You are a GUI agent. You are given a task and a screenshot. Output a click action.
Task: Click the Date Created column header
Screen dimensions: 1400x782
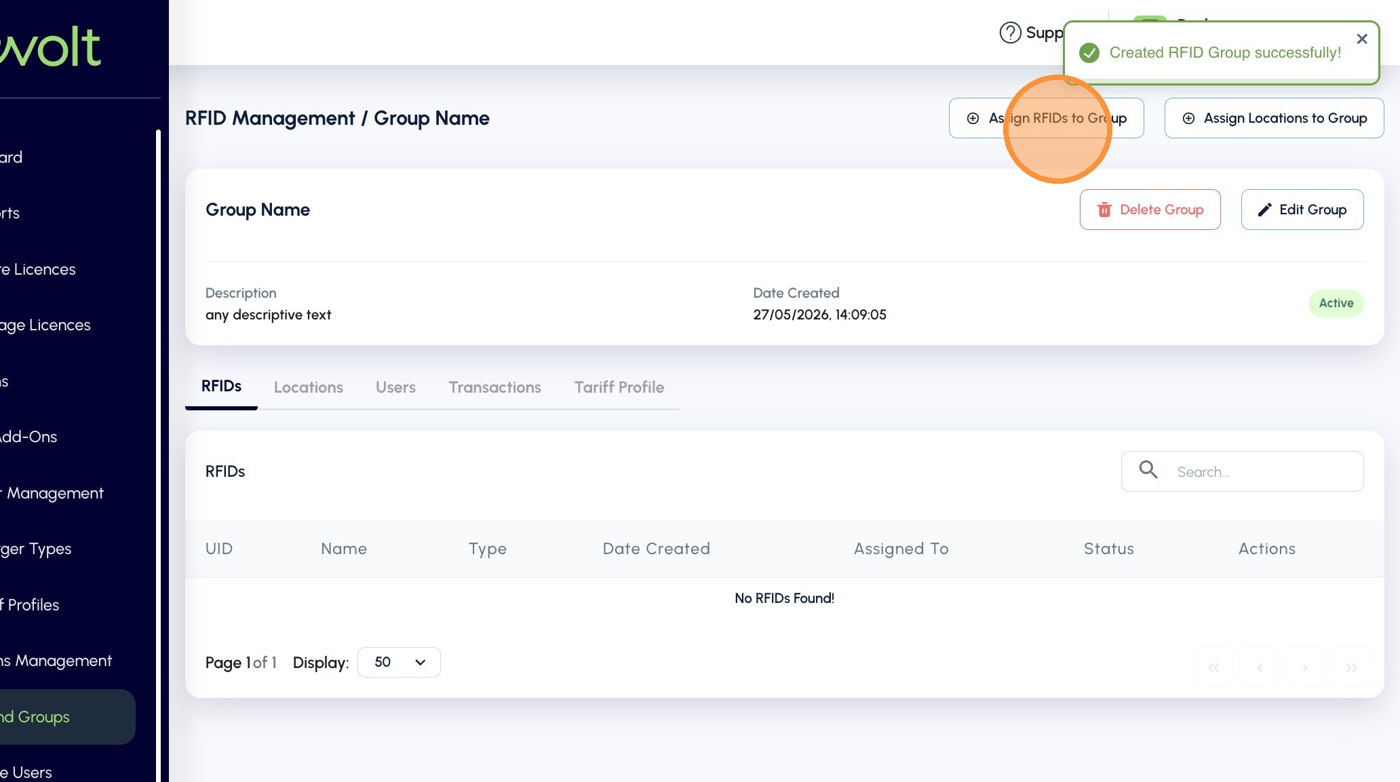point(656,549)
